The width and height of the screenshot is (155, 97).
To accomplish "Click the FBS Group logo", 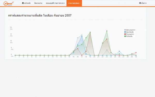I will (x=9, y=4).
